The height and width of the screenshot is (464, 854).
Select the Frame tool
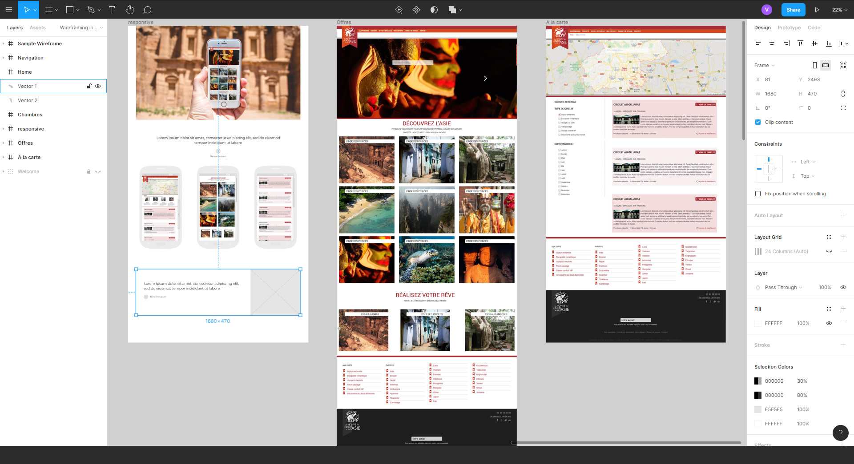[x=50, y=10]
